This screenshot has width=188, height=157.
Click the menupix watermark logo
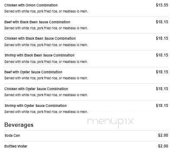(110, 122)
